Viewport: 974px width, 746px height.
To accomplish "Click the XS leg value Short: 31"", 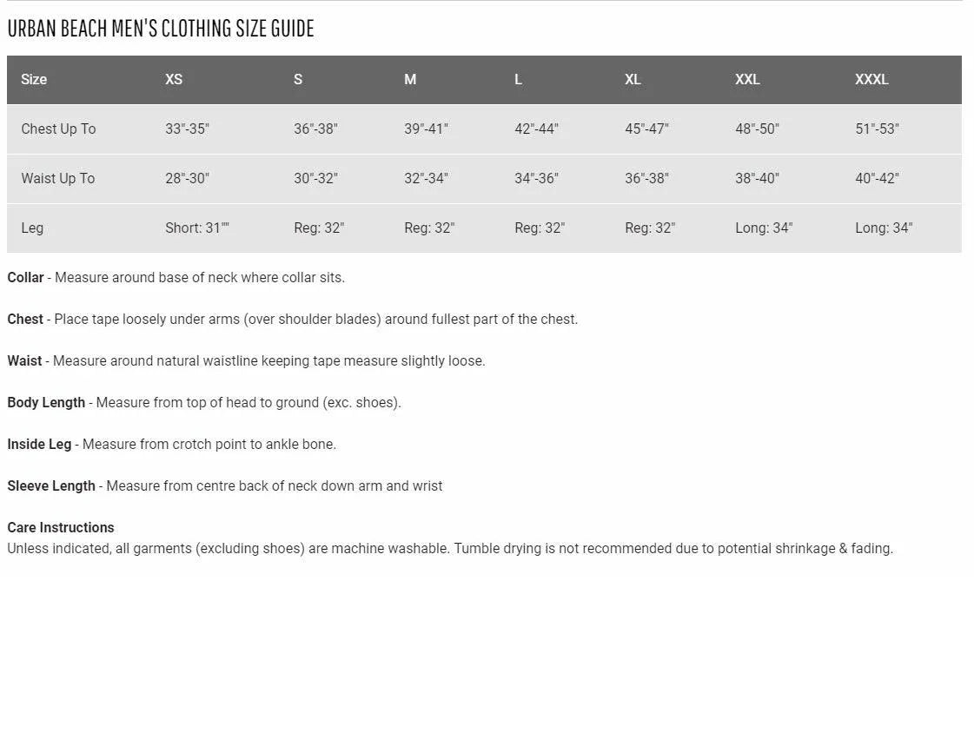I will [197, 228].
